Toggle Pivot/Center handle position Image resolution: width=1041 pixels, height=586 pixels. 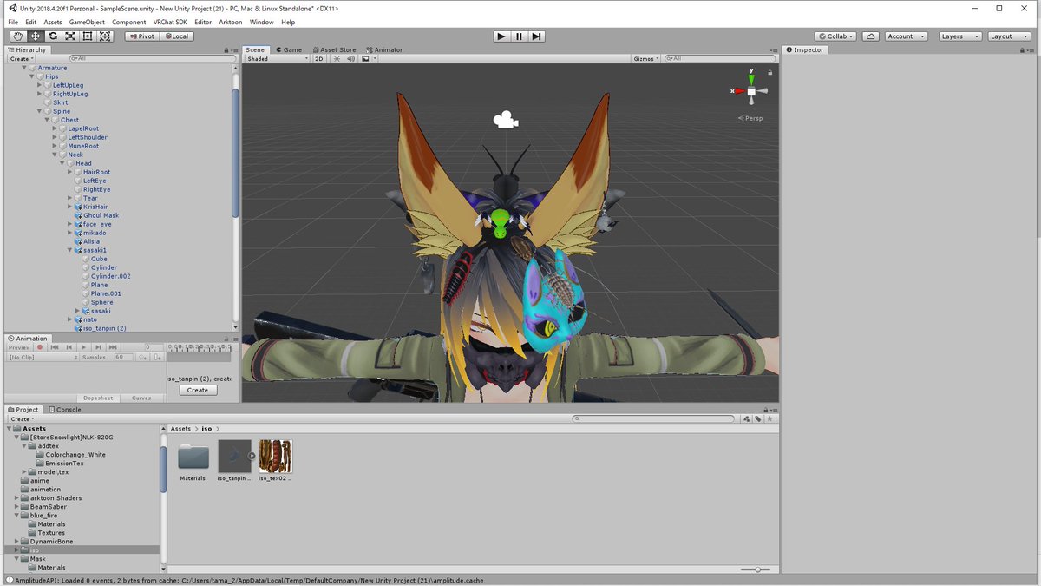141,36
